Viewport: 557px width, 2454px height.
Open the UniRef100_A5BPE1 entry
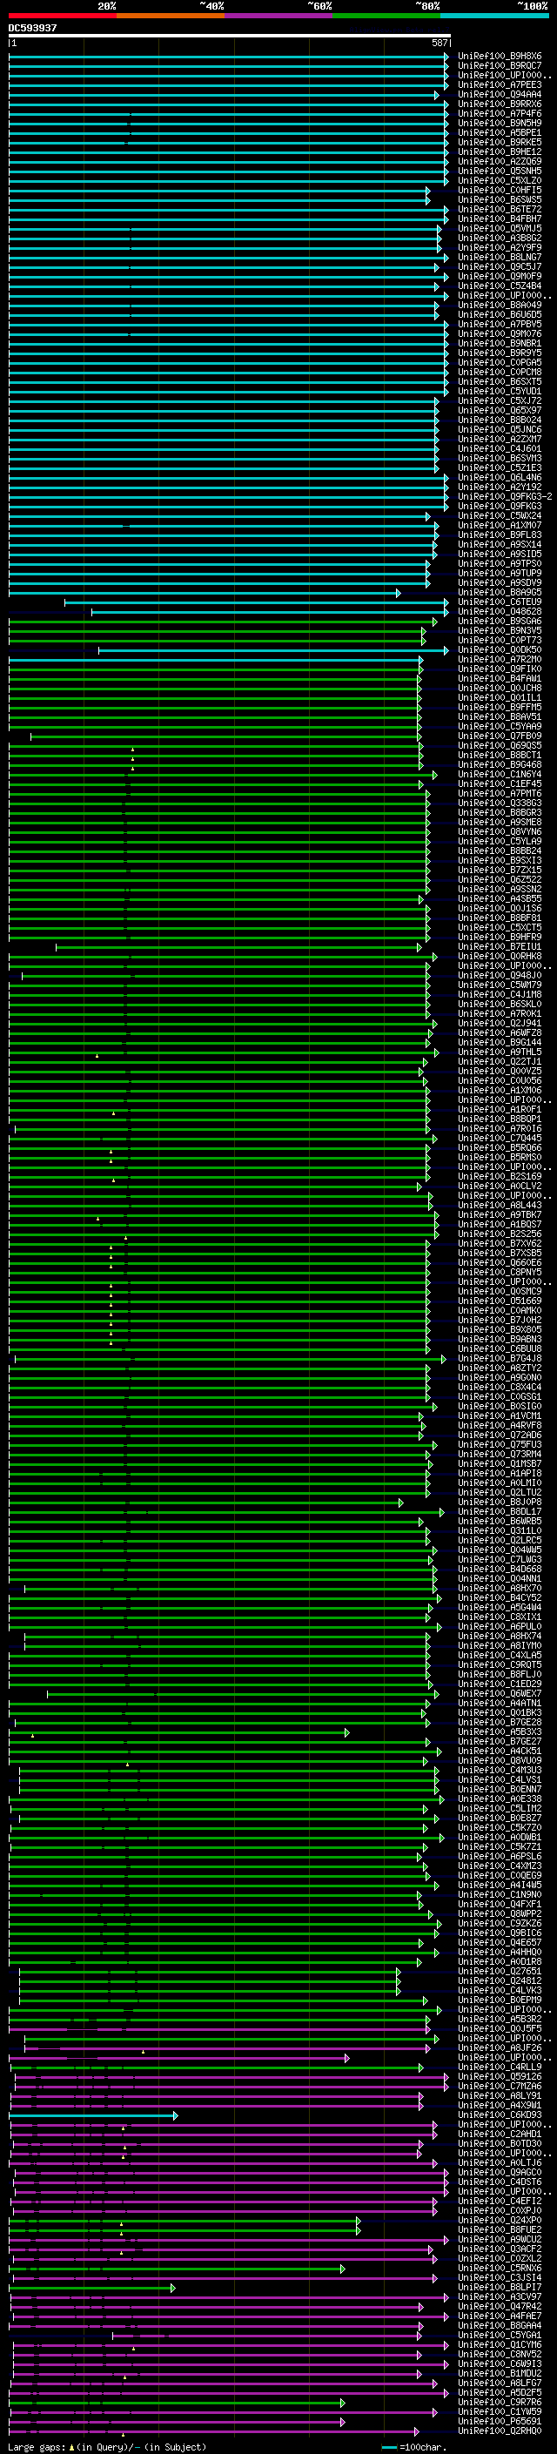point(500,132)
